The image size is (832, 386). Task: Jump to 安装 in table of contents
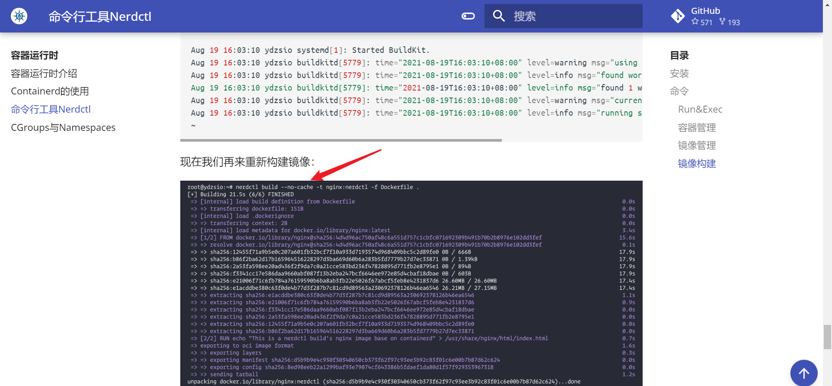click(x=679, y=73)
